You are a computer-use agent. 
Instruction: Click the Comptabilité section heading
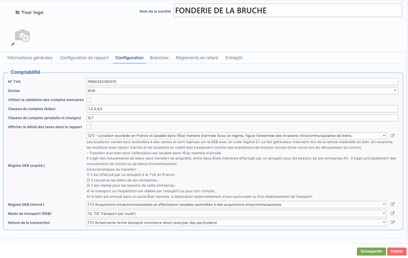coord(26,72)
